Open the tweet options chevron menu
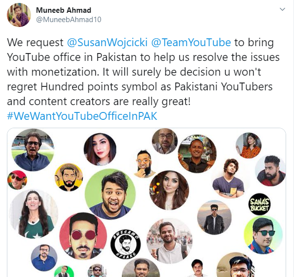294x277 pixels. tap(282, 9)
